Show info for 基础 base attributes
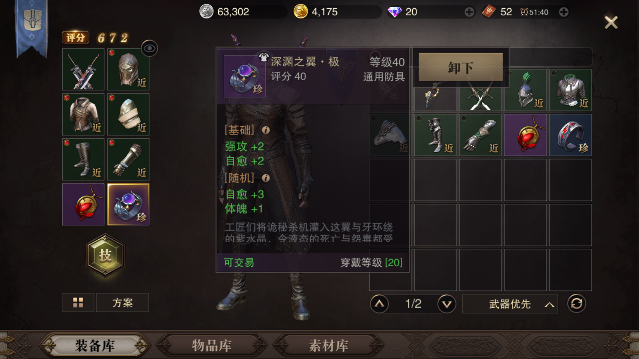Image resolution: width=639 pixels, height=359 pixels. coord(266,130)
